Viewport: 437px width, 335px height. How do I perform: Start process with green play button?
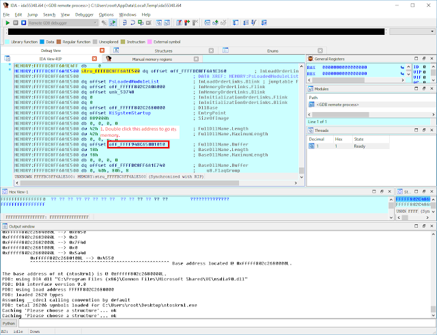(8, 23)
